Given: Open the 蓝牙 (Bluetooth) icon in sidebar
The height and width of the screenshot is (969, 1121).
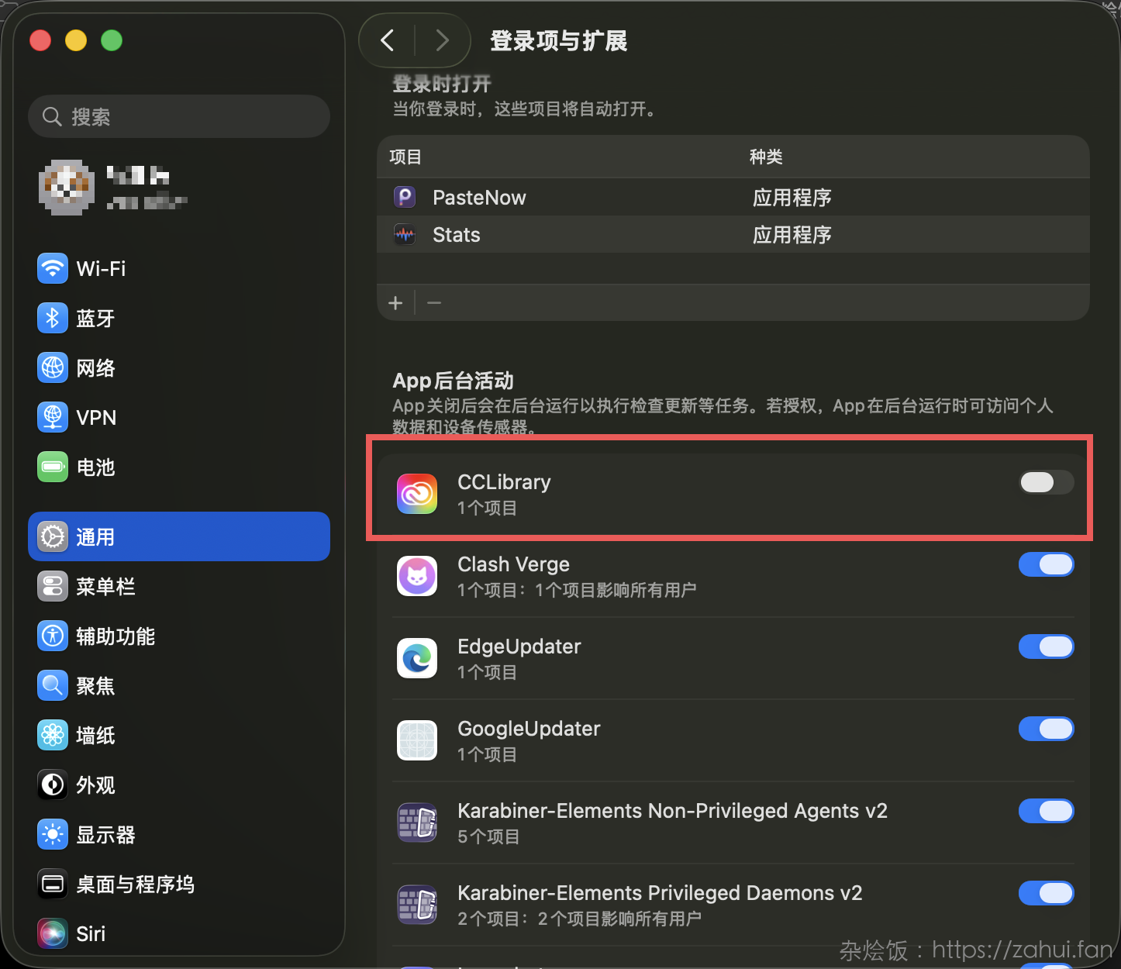Looking at the screenshot, I should (x=53, y=318).
